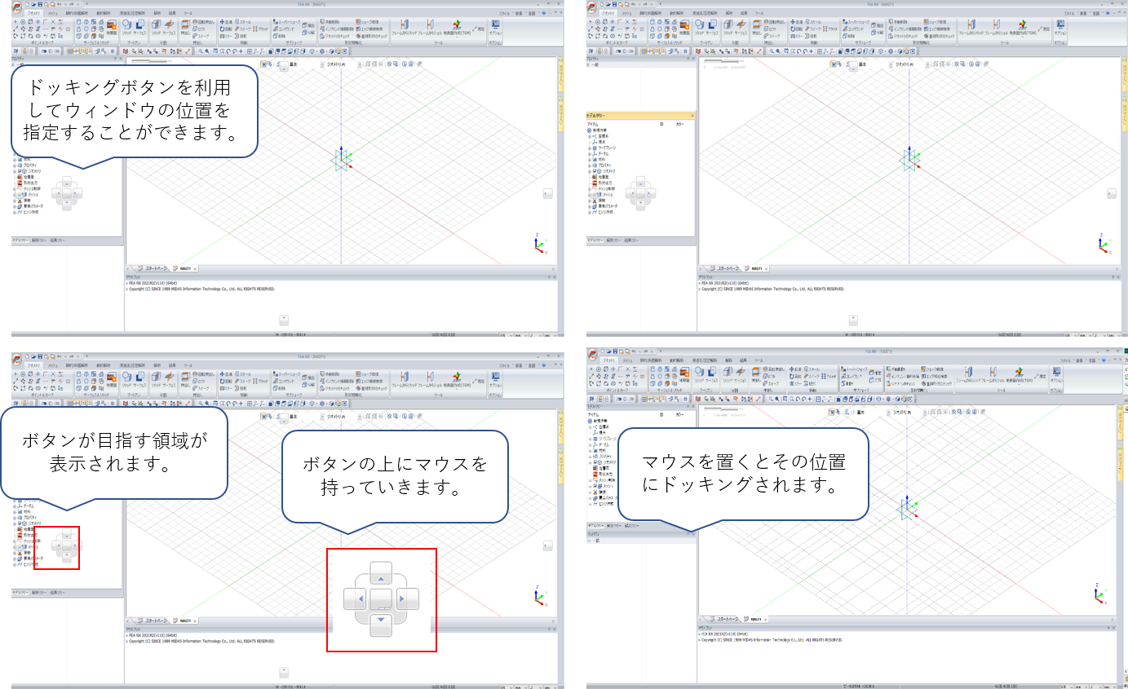Viewport: 1128px width, 689px height.
Task: Open FEA NX application logo in top-left screenshot
Action: (17, 7)
